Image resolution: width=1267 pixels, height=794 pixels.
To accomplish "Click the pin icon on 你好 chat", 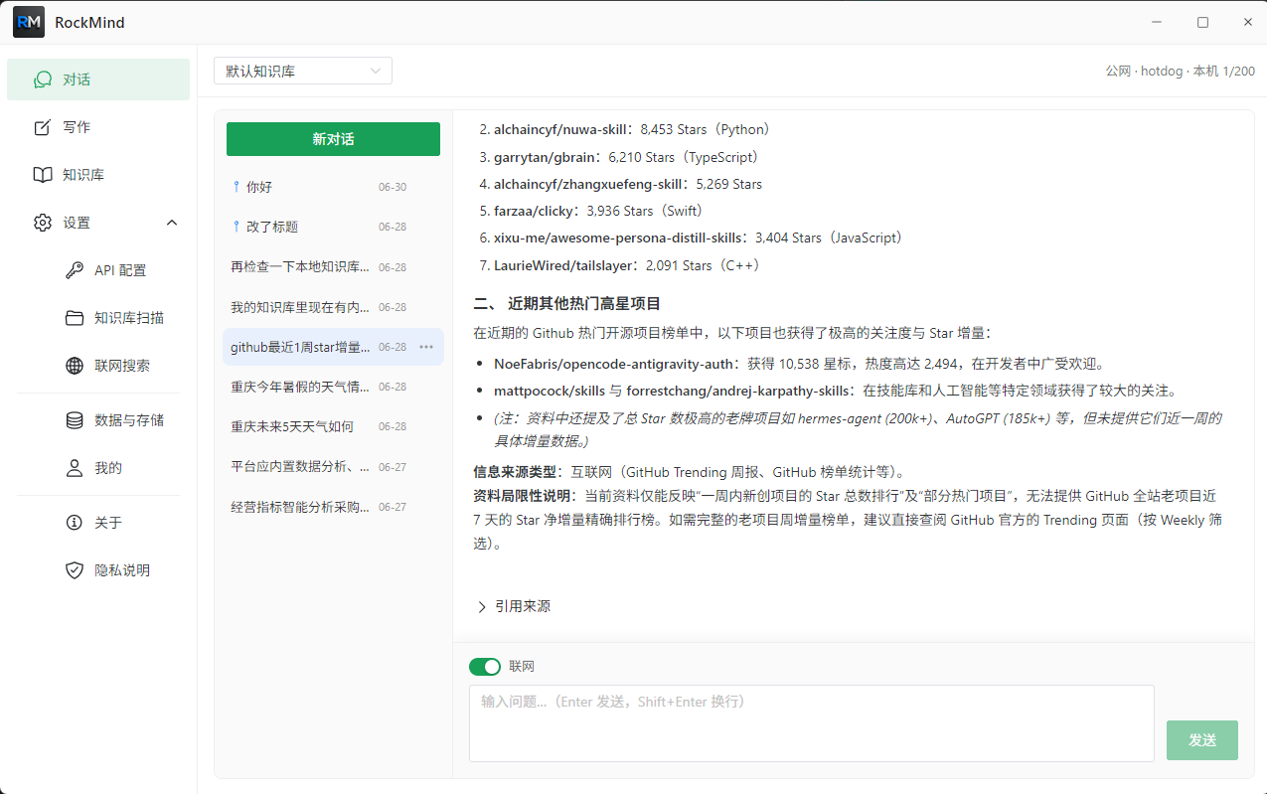I will tap(236, 187).
